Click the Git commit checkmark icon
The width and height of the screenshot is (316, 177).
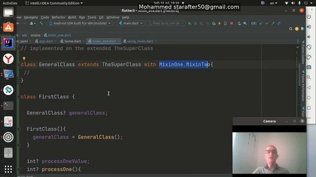[267, 24]
